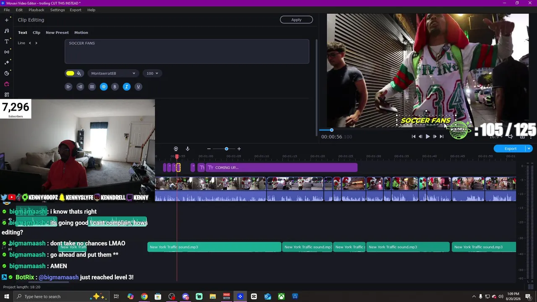The width and height of the screenshot is (537, 302).
Task: Open the Titles tool in the sidebar
Action: (x=7, y=41)
